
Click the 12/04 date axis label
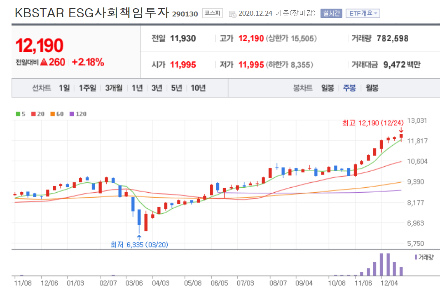(x=389, y=283)
